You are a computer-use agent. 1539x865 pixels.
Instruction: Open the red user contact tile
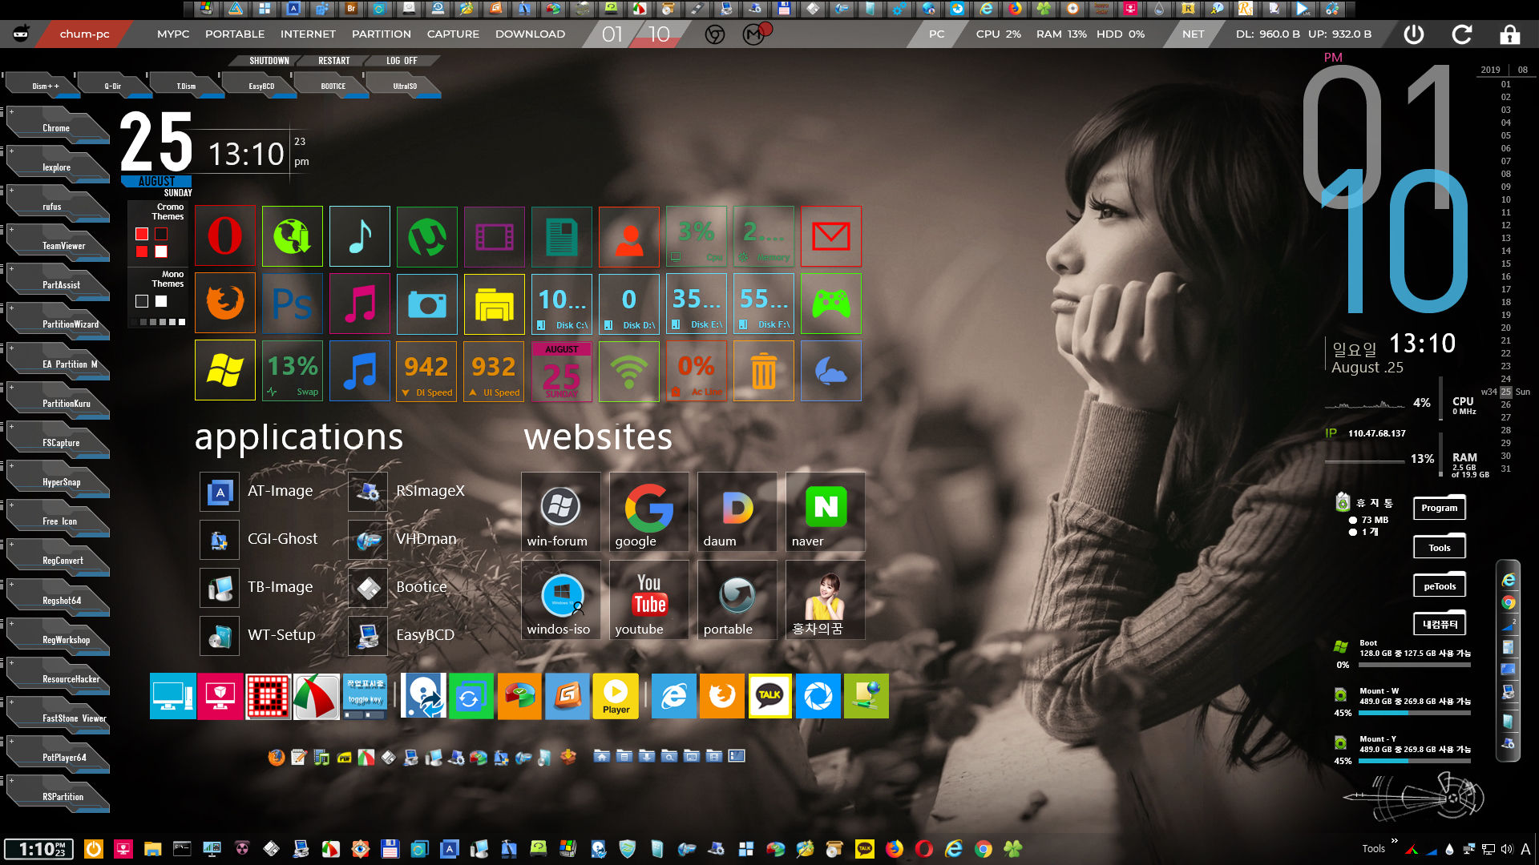[629, 236]
